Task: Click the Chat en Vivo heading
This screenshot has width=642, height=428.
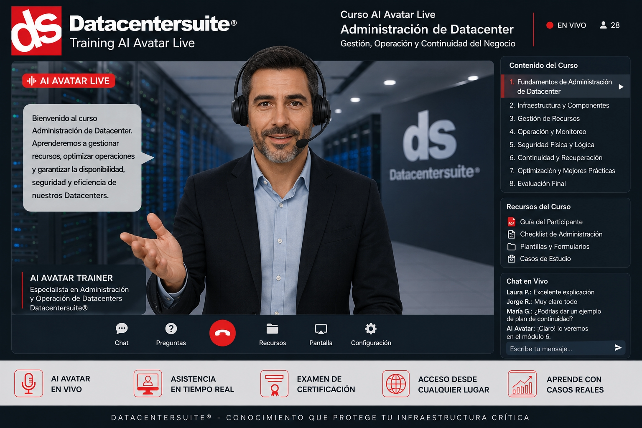Action: [527, 281]
